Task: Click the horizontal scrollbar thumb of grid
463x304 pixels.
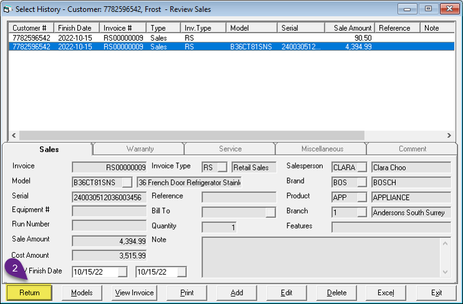Action: point(192,135)
